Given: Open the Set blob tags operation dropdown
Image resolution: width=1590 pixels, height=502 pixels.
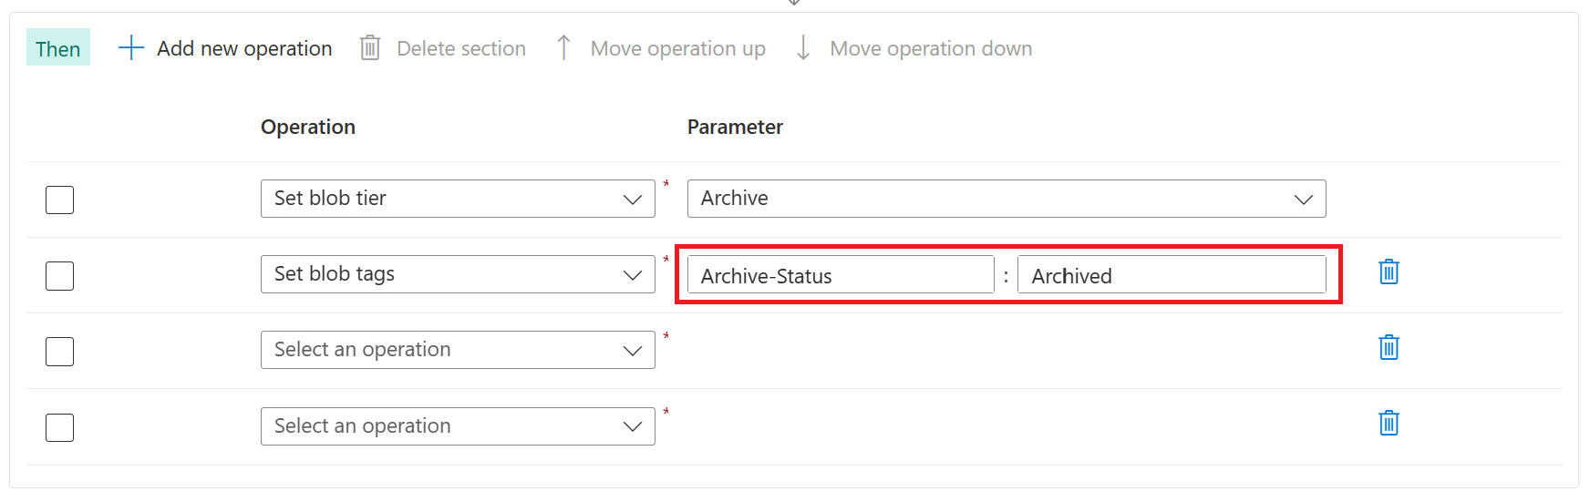Looking at the screenshot, I should click(x=458, y=274).
